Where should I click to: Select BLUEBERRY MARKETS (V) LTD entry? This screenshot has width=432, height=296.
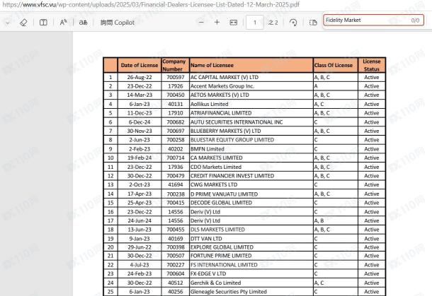(225, 131)
